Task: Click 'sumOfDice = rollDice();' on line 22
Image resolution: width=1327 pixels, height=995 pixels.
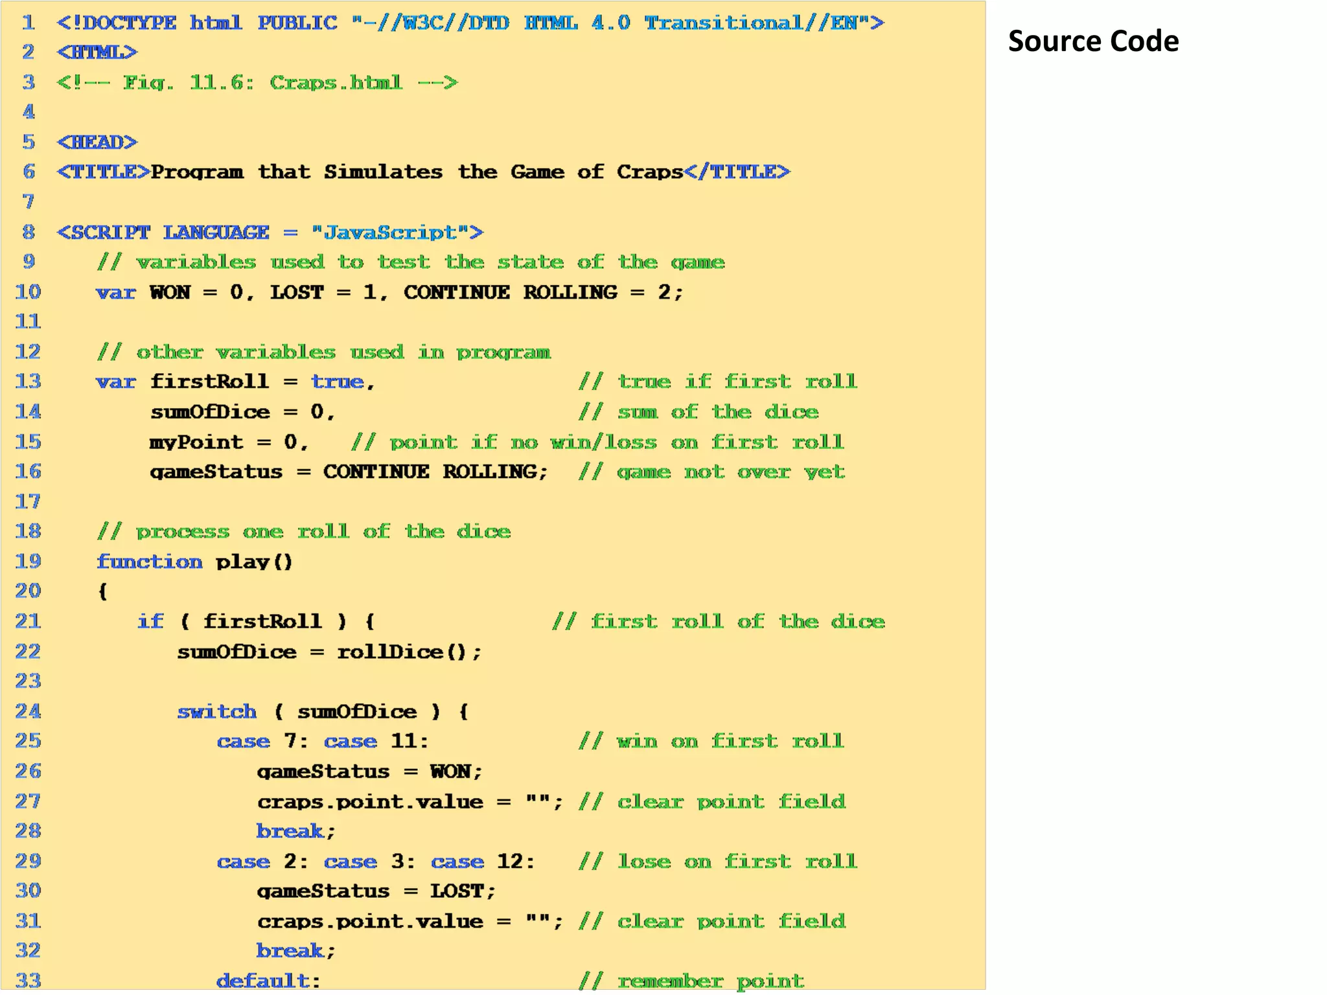Action: 330,652
